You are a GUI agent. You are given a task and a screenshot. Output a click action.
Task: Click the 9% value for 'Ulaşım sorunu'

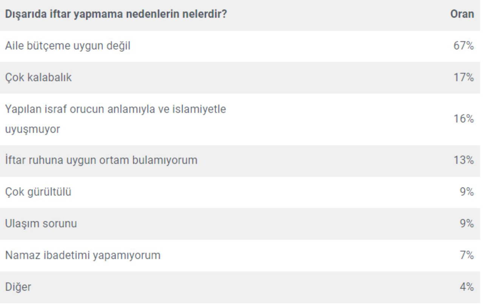coord(466,224)
